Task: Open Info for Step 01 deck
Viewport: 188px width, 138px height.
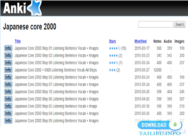Action: pos(8,48)
